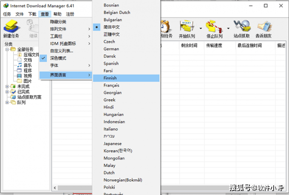Click the 查看 menu in menu bar
The width and height of the screenshot is (289, 195).
click(x=45, y=14)
